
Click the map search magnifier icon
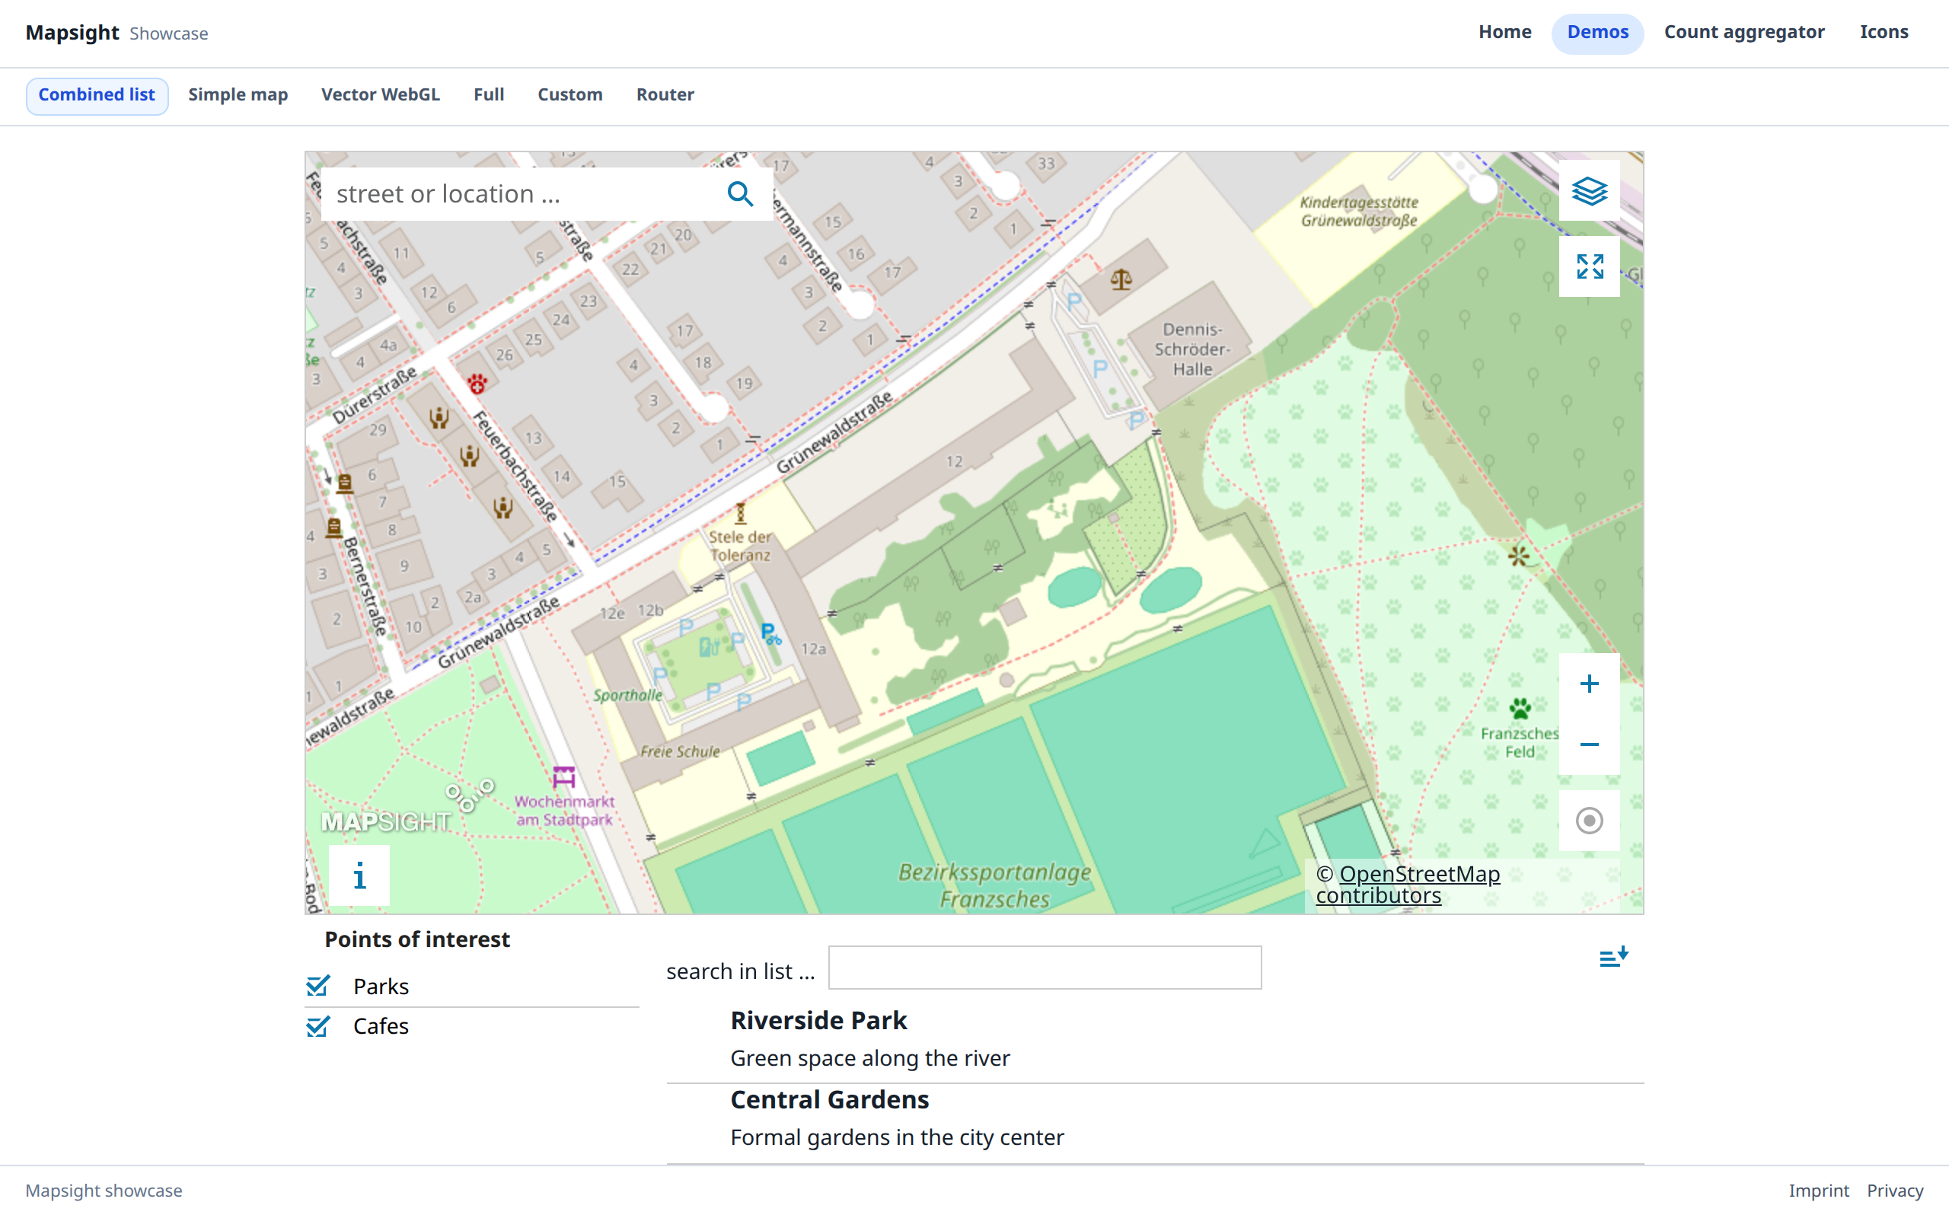pyautogui.click(x=740, y=194)
